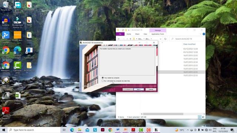
Task: Click the Manage contextual tab in Explorer
Action: point(158,30)
